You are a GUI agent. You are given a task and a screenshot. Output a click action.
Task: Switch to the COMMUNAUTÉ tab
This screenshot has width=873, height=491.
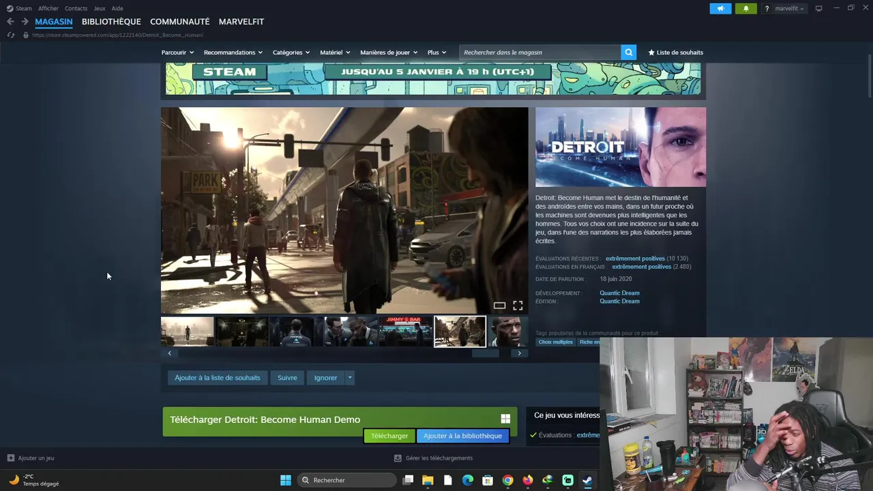point(180,22)
